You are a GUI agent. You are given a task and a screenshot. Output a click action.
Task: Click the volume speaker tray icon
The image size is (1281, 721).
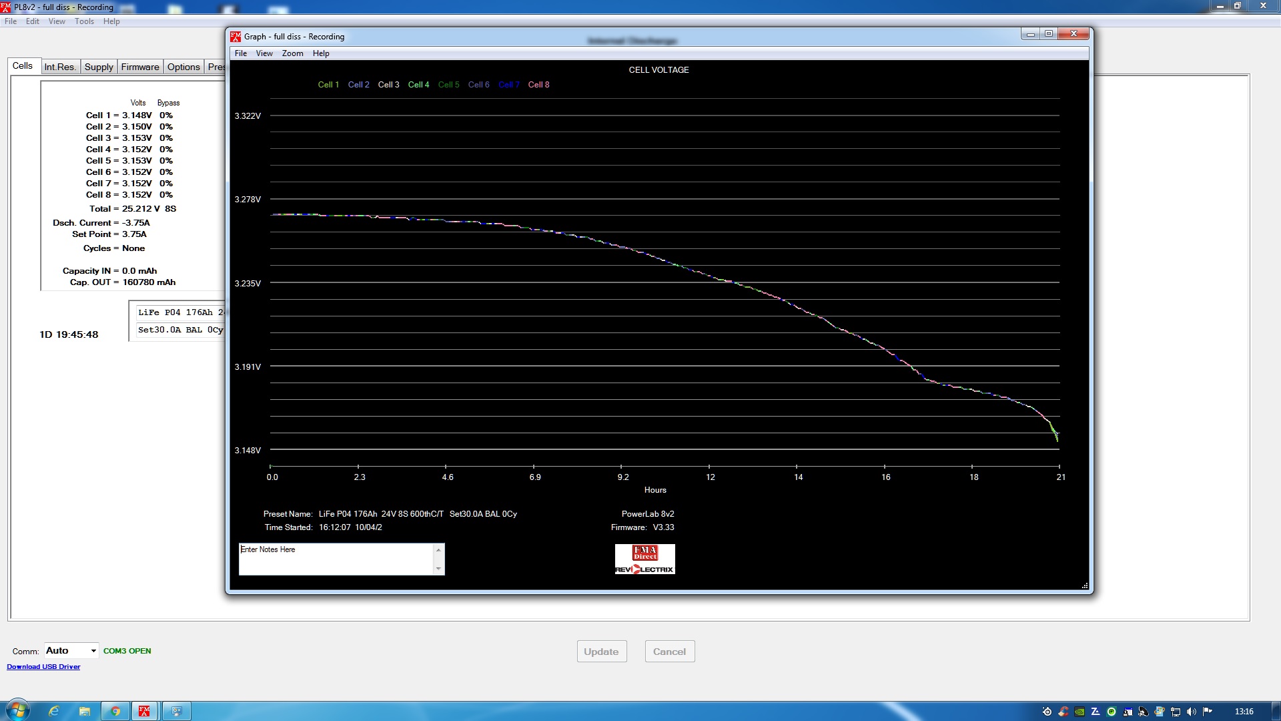pos(1191,712)
